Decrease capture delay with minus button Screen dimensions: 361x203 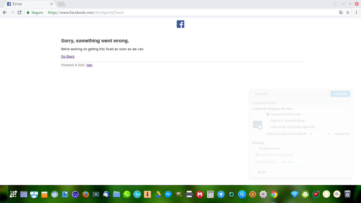coord(322,134)
